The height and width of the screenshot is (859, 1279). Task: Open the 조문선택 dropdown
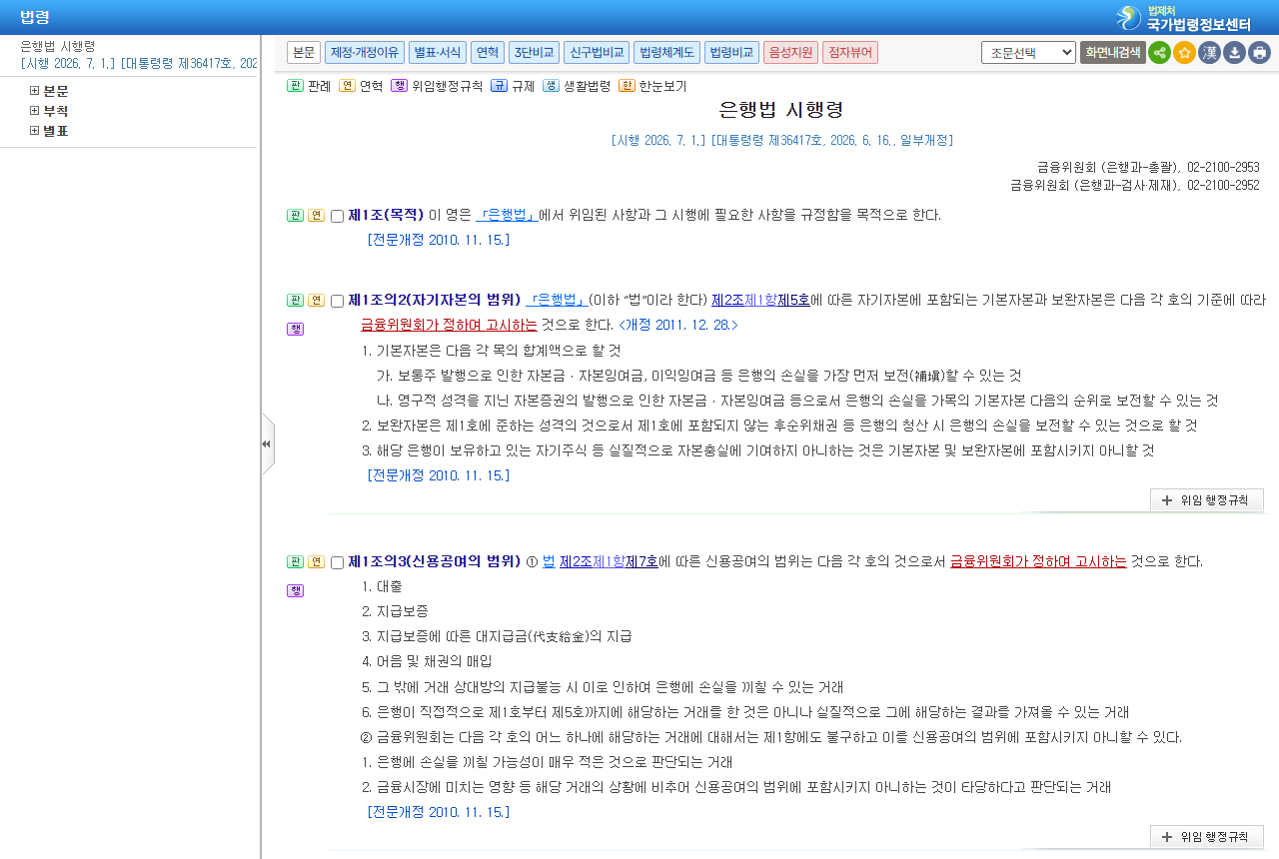[x=1028, y=53]
